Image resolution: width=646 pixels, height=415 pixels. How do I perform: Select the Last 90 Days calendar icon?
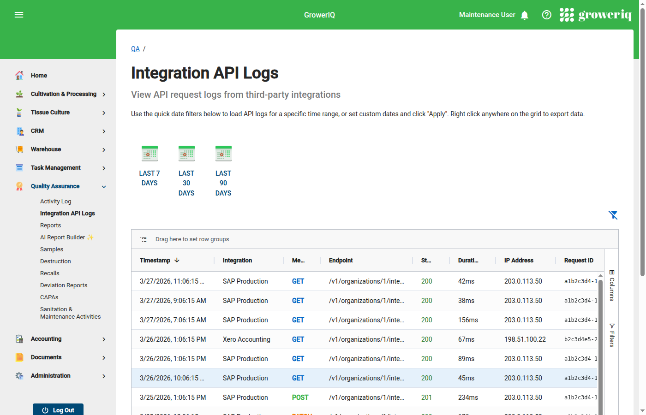pyautogui.click(x=223, y=153)
